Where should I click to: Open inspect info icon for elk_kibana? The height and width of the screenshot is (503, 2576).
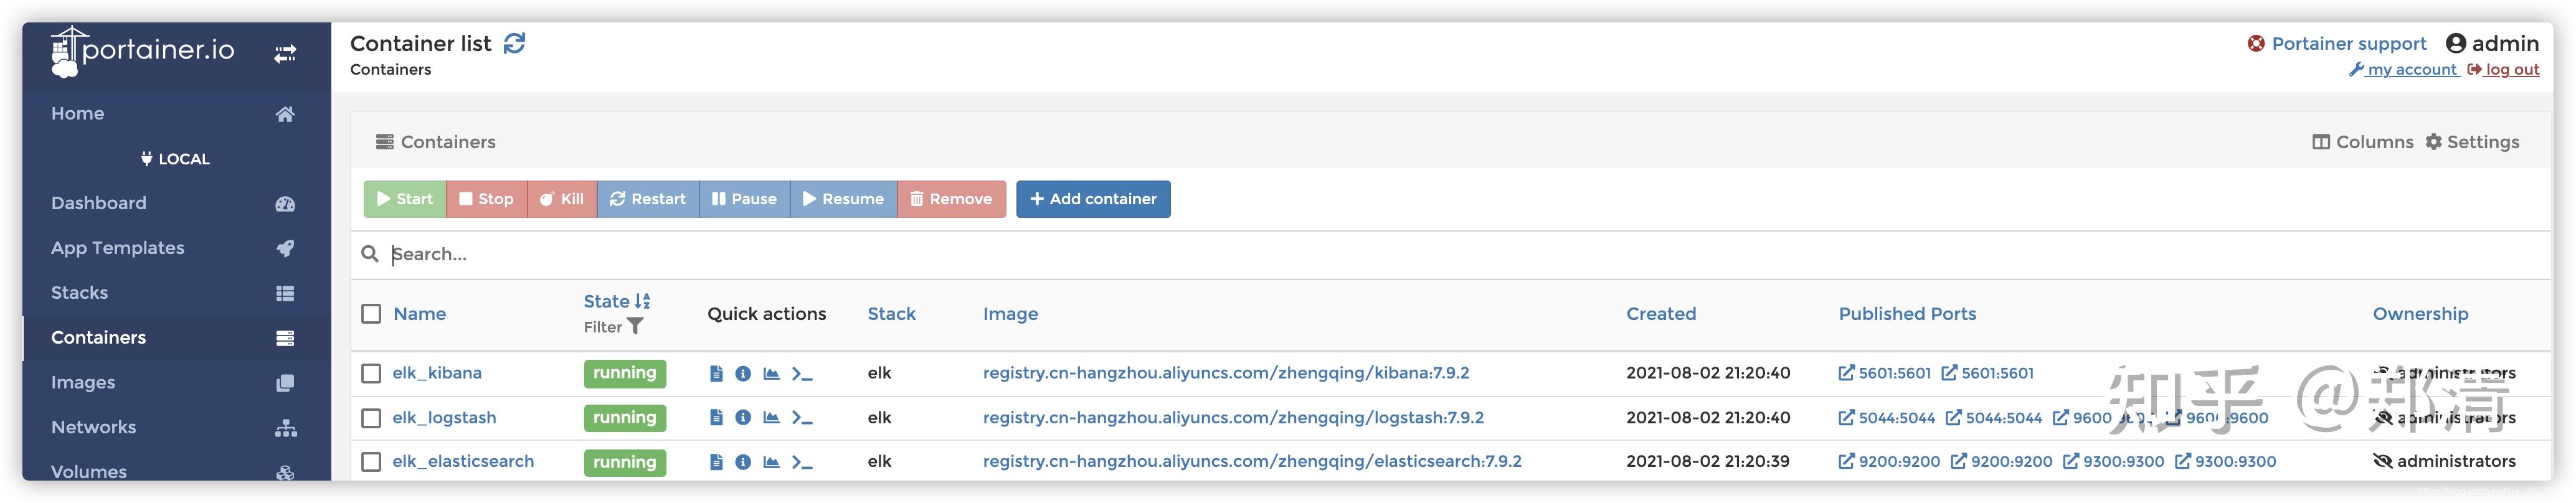pyautogui.click(x=743, y=373)
